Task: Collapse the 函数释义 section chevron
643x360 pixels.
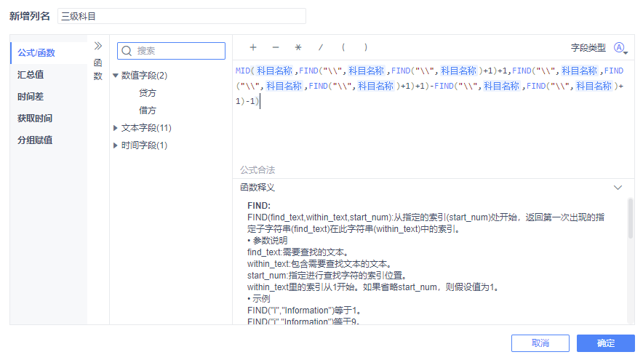Action: pos(618,188)
